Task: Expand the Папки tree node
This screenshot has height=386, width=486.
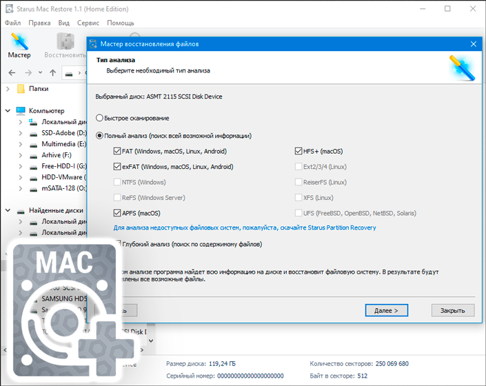Action: point(8,89)
